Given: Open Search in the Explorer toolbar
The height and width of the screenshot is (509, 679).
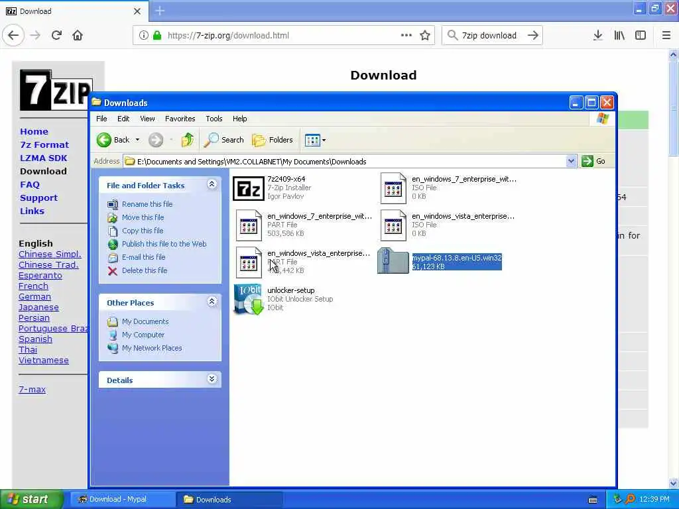Looking at the screenshot, I should (224, 140).
